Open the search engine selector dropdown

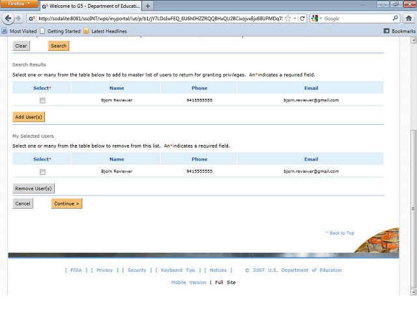[x=321, y=18]
